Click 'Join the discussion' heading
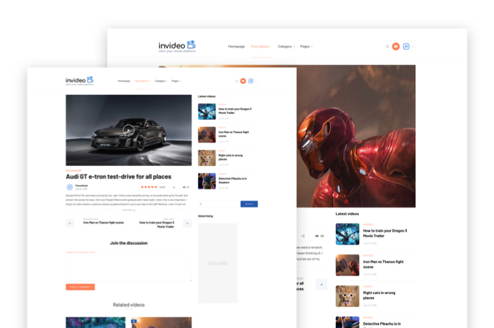The height and width of the screenshot is (328, 494). (129, 243)
